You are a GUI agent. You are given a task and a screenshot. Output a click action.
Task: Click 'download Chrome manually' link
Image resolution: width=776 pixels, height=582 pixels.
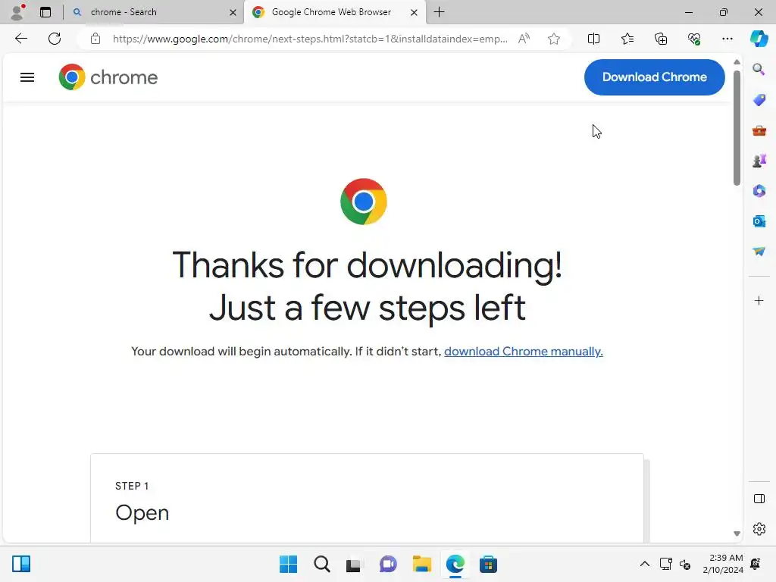pos(523,352)
